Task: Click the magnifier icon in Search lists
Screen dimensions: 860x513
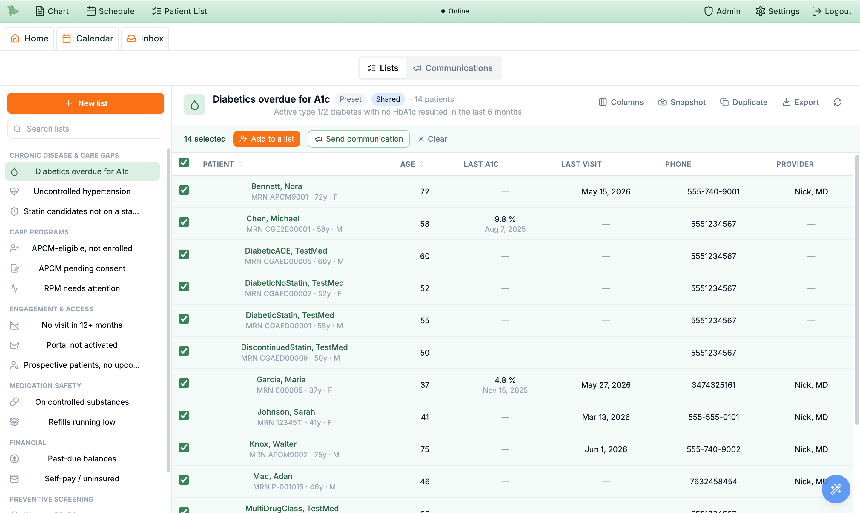Action: click(17, 129)
